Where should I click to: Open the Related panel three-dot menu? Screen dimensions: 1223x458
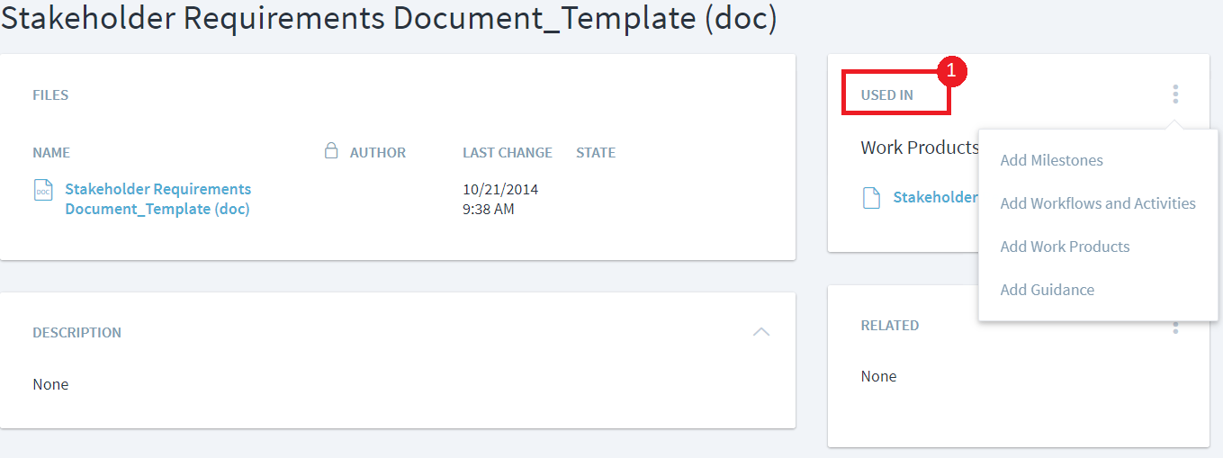pyautogui.click(x=1175, y=328)
